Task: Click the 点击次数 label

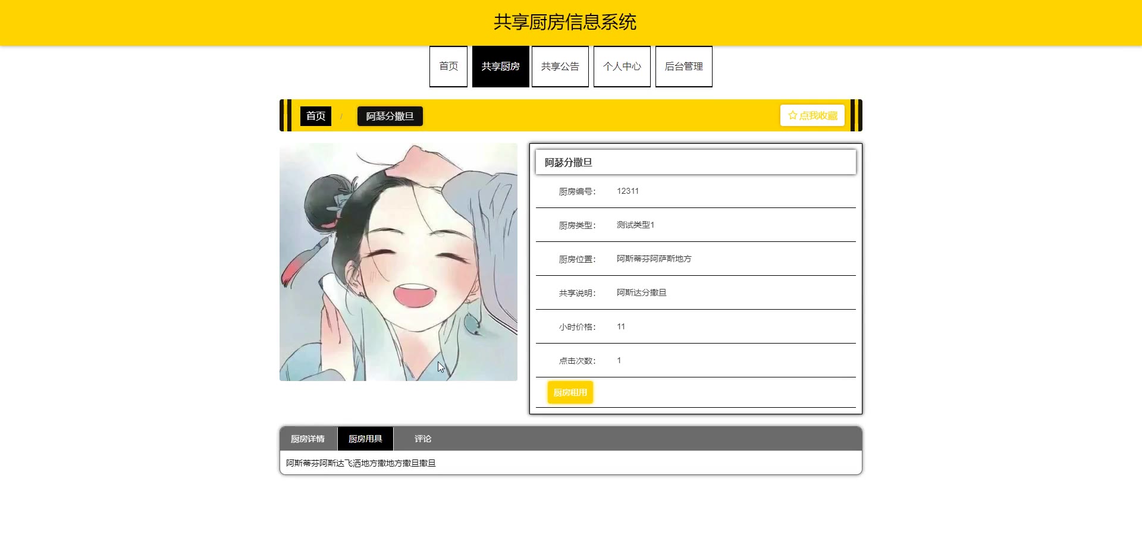Action: tap(577, 361)
